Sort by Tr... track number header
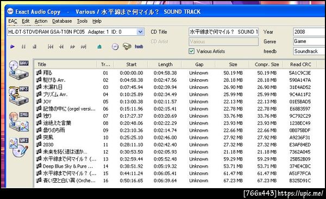This screenshot has height=199, width=326. click(105, 65)
